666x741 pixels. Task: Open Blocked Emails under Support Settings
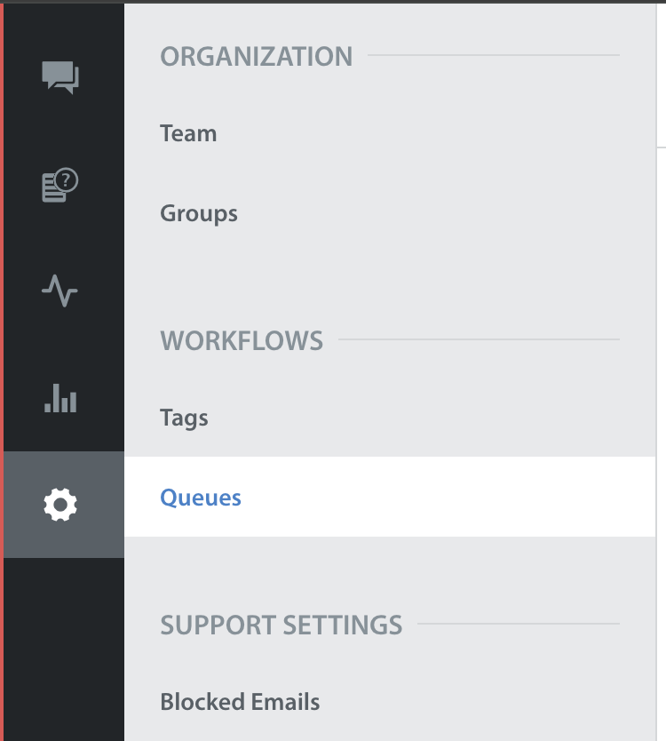[240, 702]
